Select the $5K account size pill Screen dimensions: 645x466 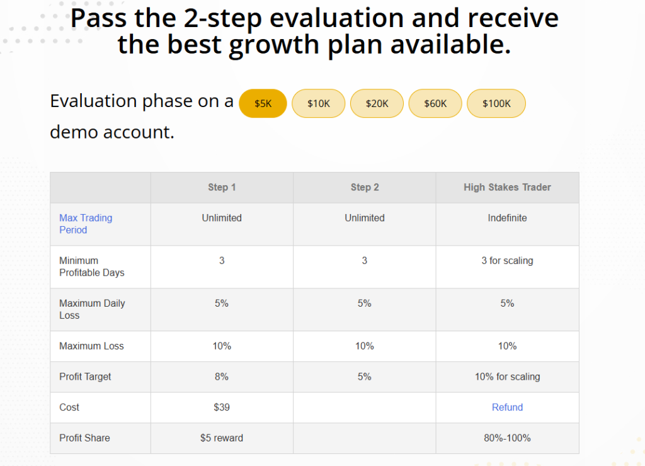coord(263,103)
